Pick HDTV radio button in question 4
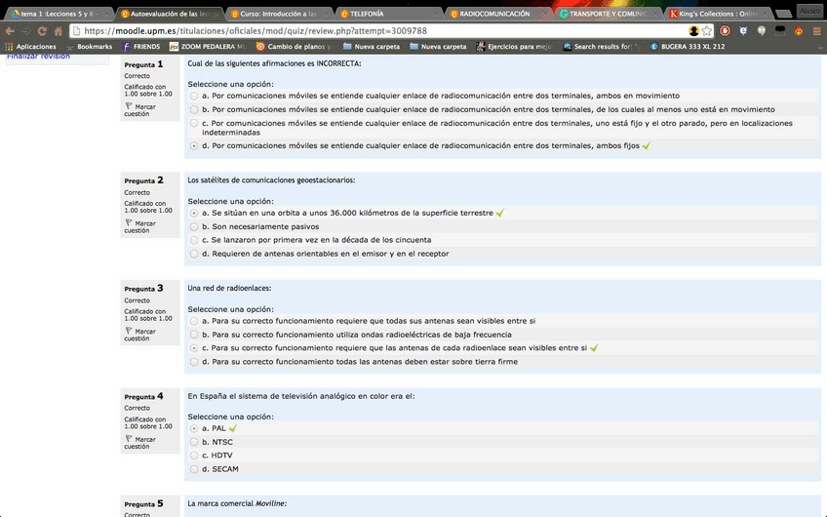 click(x=194, y=456)
